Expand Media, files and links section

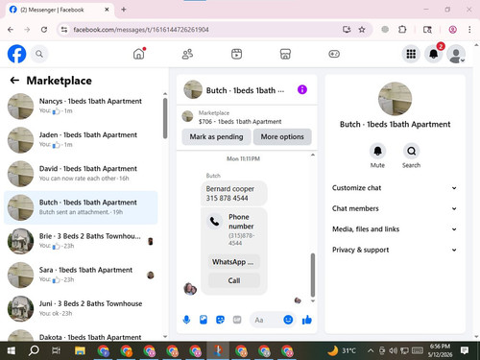(x=395, y=229)
